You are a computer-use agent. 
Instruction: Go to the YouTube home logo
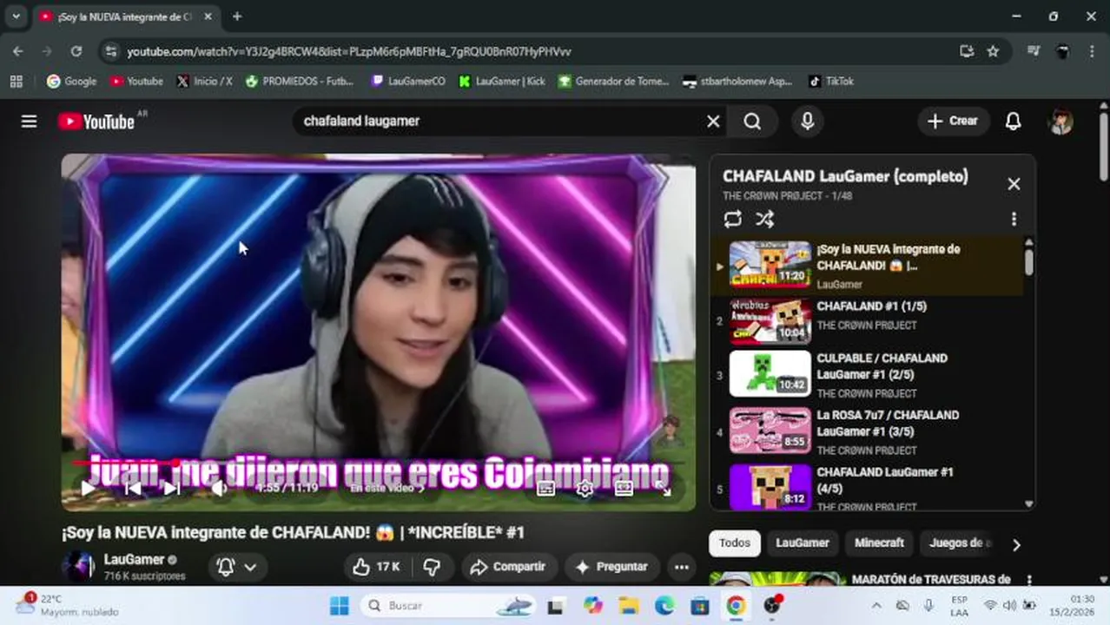96,122
